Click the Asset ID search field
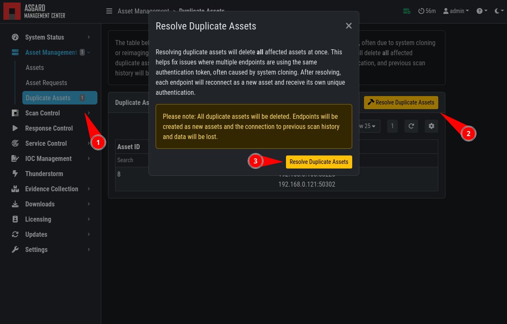 point(132,160)
